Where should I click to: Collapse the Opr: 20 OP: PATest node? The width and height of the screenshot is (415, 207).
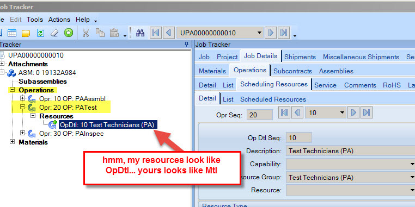(22, 107)
